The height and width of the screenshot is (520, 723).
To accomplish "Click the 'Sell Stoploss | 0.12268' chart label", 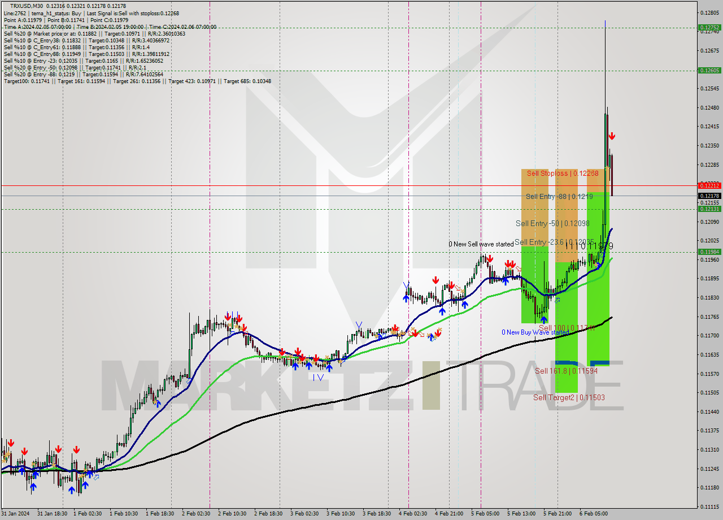I will 563,174.
